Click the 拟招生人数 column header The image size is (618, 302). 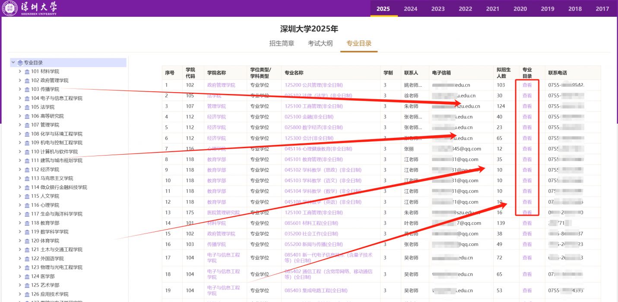(x=504, y=73)
